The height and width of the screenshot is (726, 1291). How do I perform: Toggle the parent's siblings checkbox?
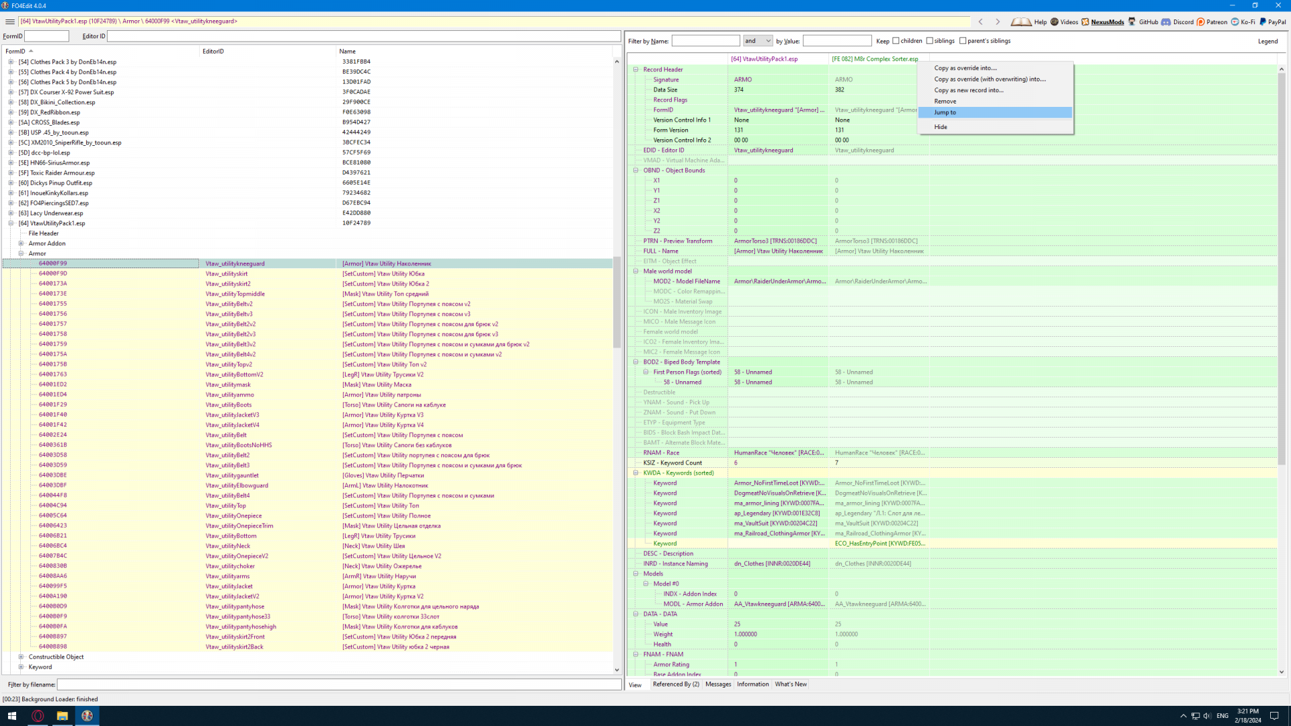pyautogui.click(x=963, y=41)
